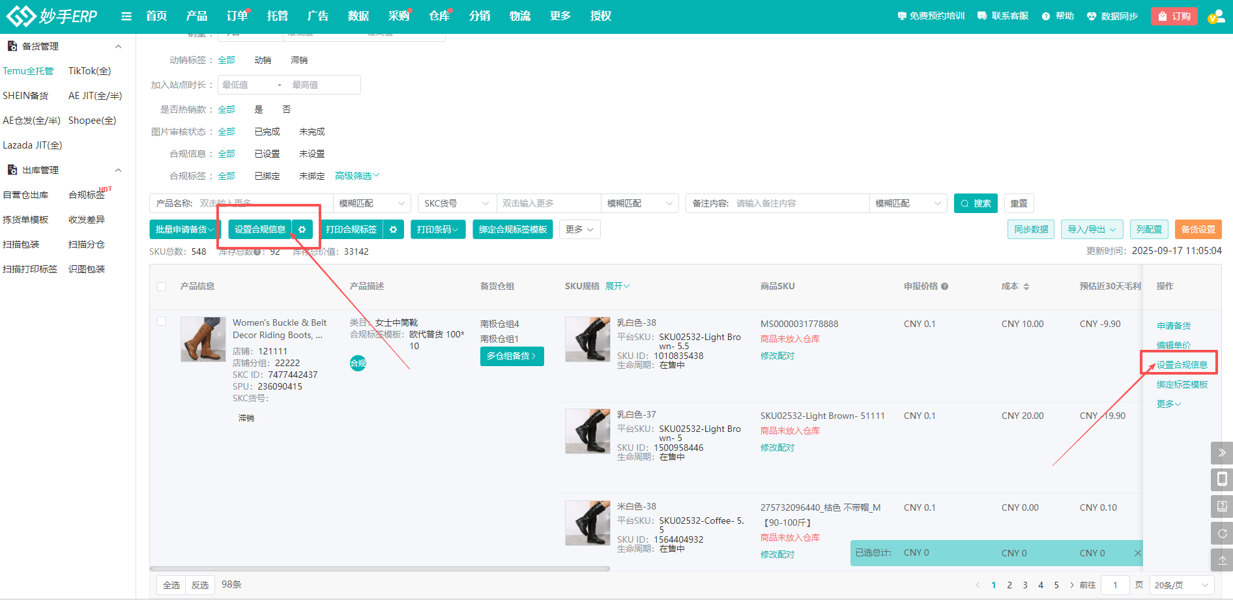Screen dimensions: 1233x600
Task: Check the Women's Buckle boots product row checkbox
Action: 162,321
